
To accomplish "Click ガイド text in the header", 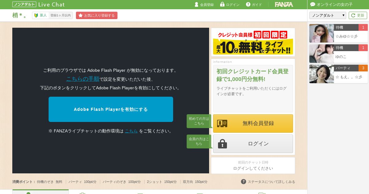I will [257, 5].
